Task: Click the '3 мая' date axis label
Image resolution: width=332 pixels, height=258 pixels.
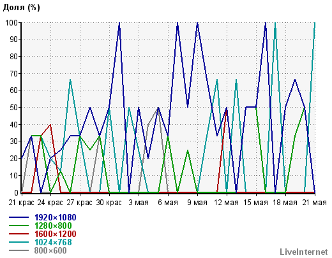Action: click(139, 203)
